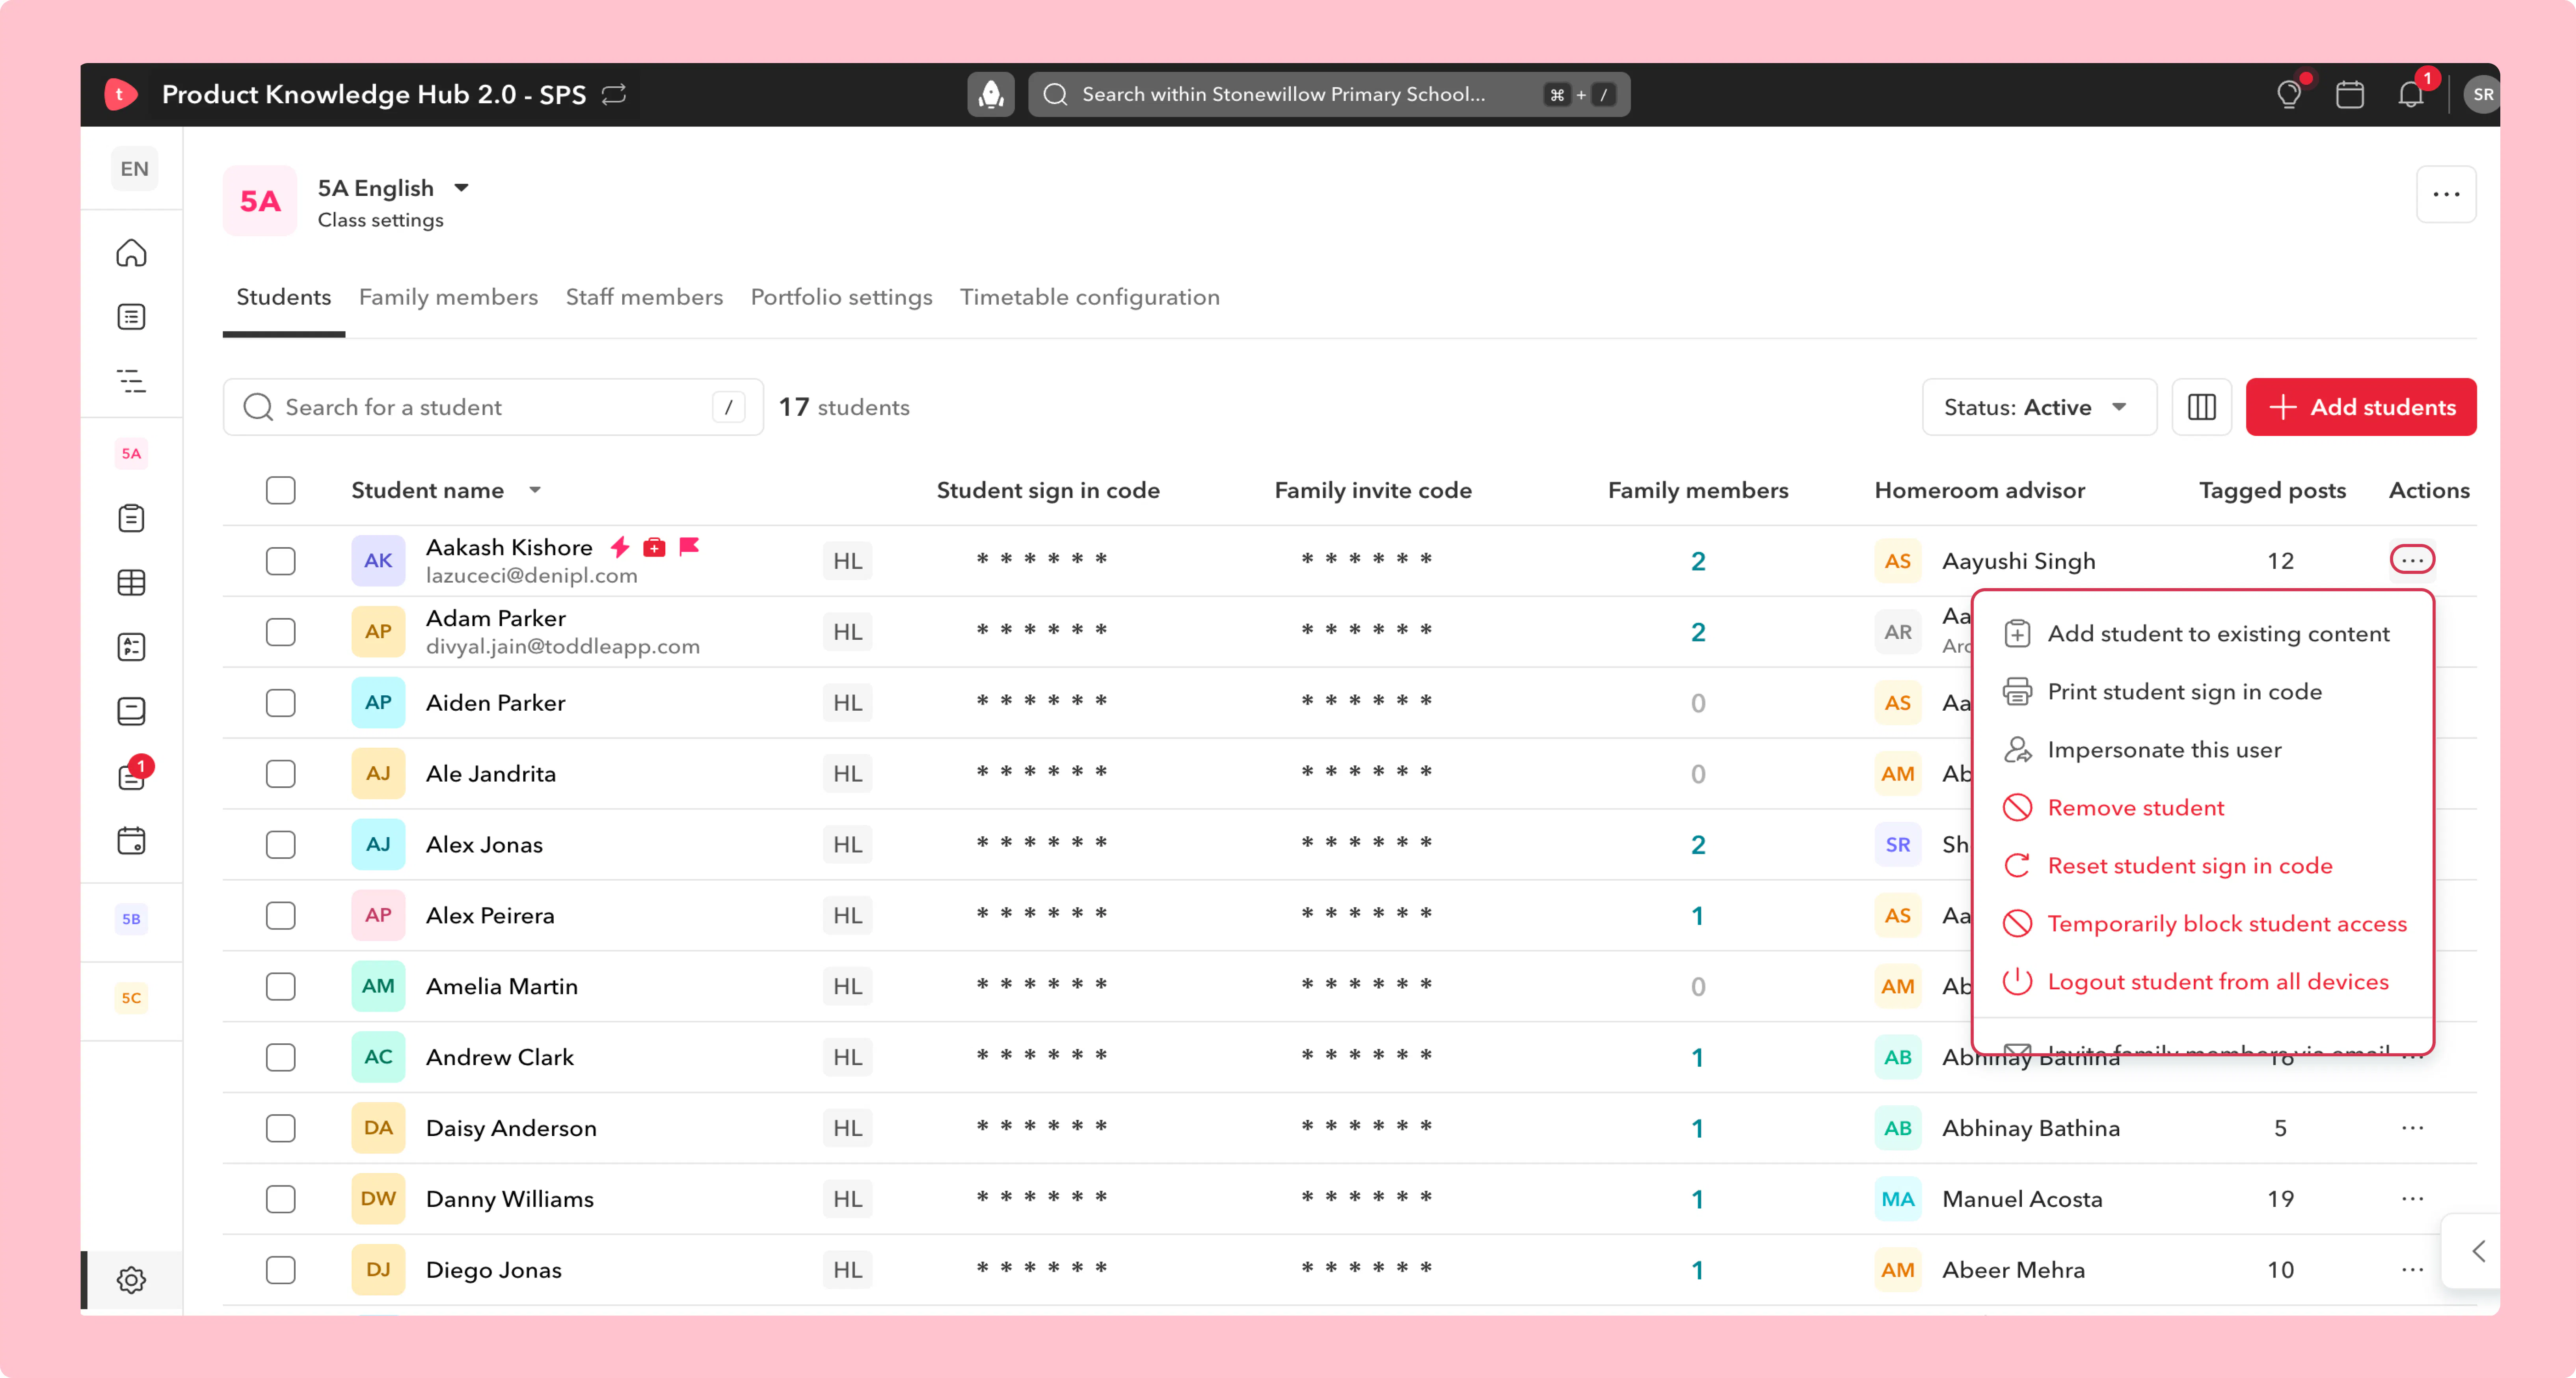Switch to Family members tab
This screenshot has width=2576, height=1378.
(448, 297)
